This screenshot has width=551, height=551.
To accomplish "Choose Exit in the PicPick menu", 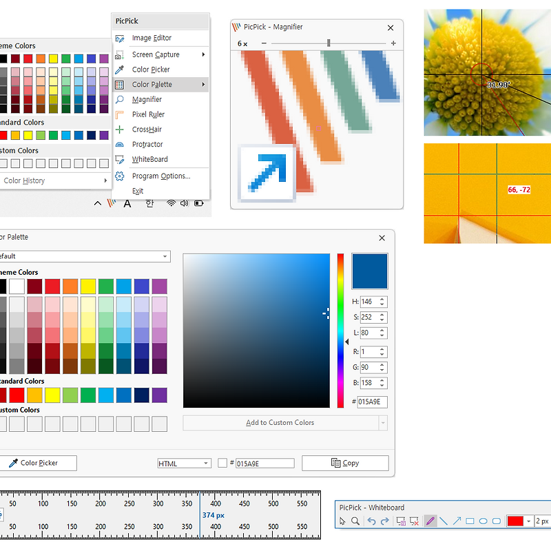I will tap(160, 191).
